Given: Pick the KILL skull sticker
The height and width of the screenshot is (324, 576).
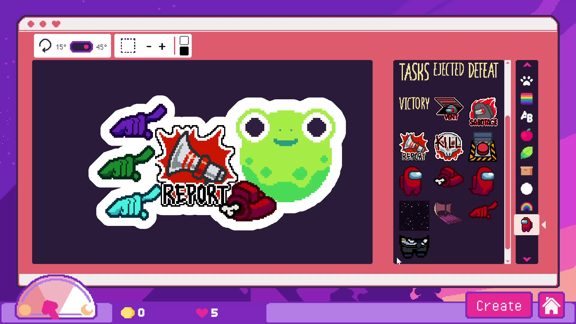Looking at the screenshot, I should pyautogui.click(x=448, y=146).
